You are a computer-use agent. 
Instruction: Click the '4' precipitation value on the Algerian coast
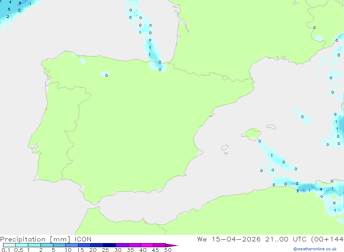(x=321, y=189)
